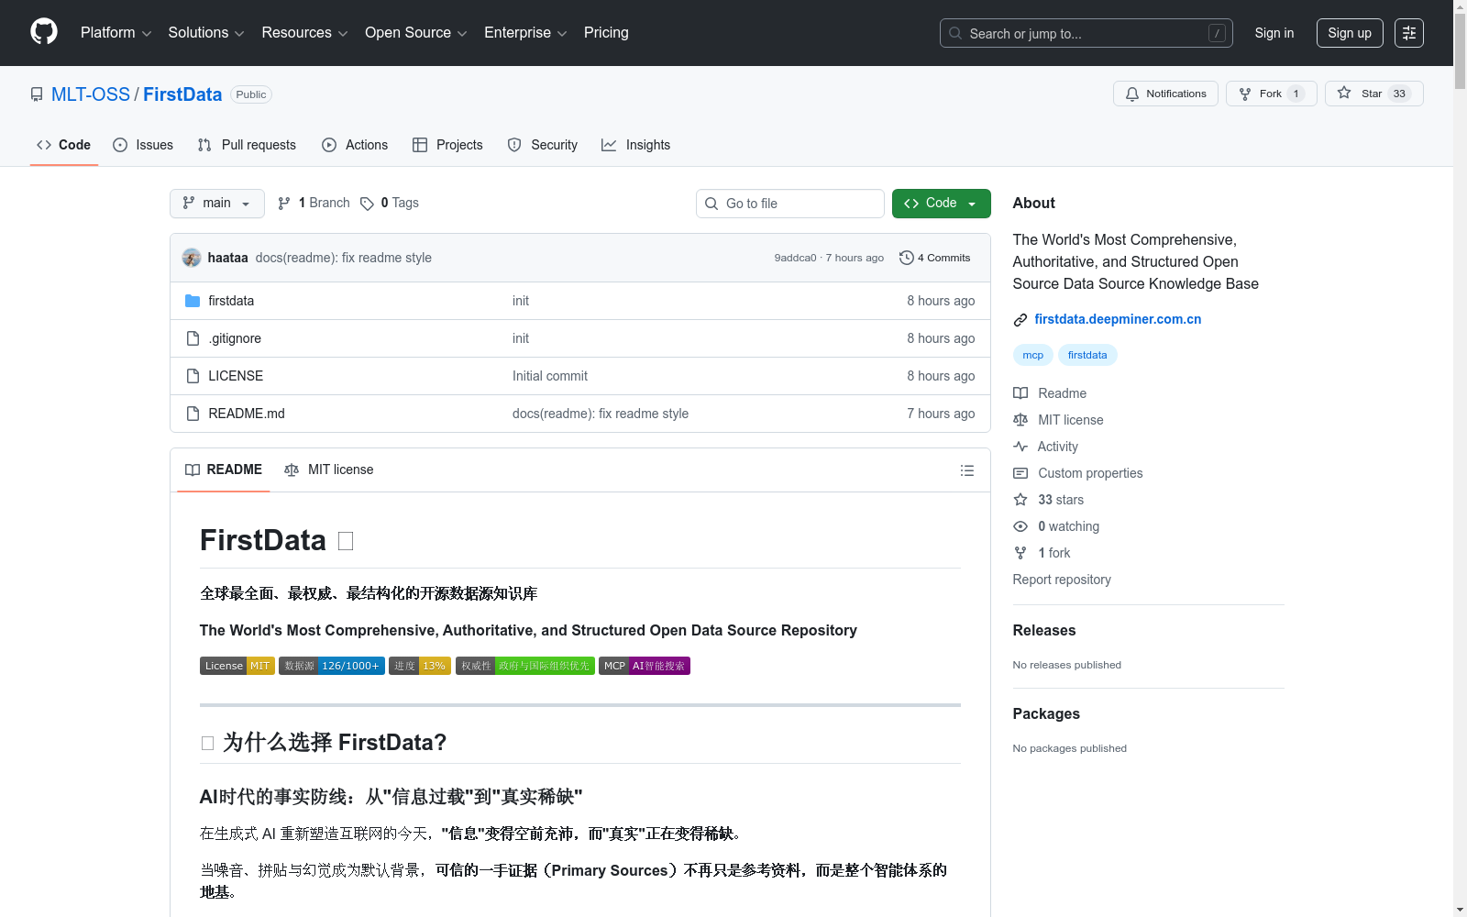1467x917 pixels.
Task: Open the firstdata.deepminer.com.cn website link
Action: (1118, 319)
